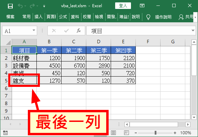Click cell 設備費
Screen dimensions: 198x137
pos(24,66)
